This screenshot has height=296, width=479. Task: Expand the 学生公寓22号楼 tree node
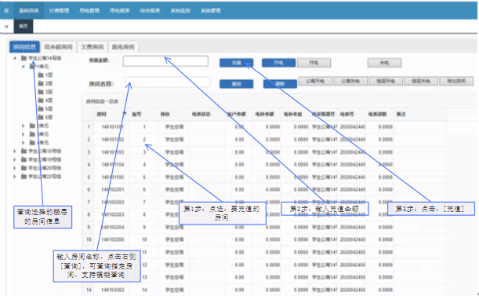pyautogui.click(x=14, y=177)
